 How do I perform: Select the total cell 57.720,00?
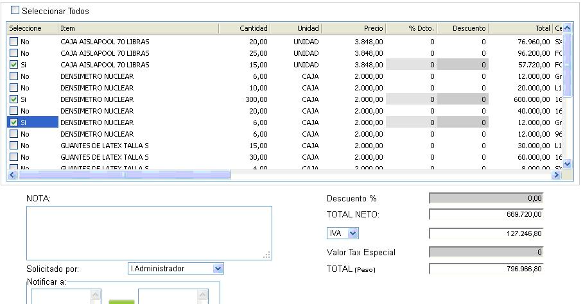click(x=534, y=65)
